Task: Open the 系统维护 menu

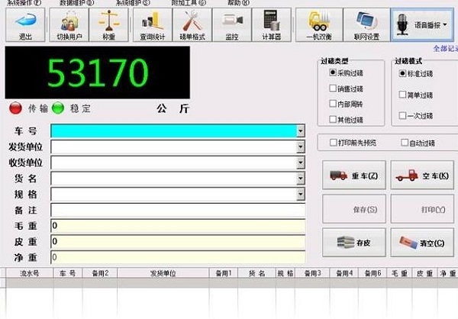Action: click(133, 2)
